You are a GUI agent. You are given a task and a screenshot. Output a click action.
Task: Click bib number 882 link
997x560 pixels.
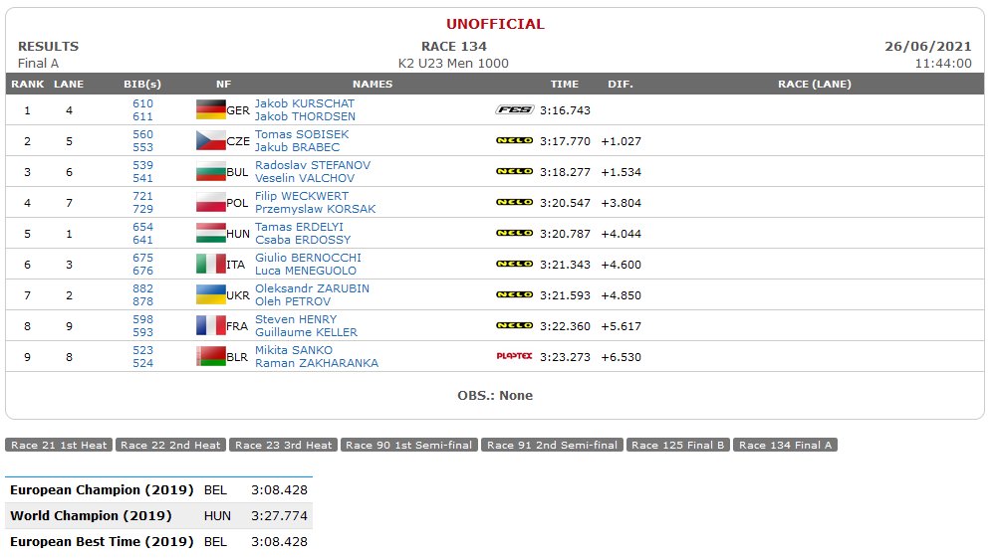(x=143, y=288)
